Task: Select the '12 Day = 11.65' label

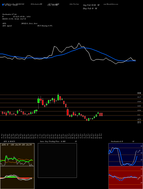Action: [x=11, y=5]
